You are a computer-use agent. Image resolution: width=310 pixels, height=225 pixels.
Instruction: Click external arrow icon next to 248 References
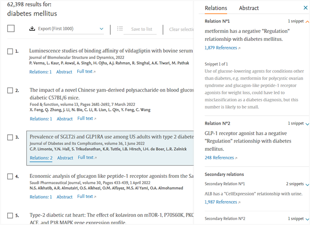point(236,158)
